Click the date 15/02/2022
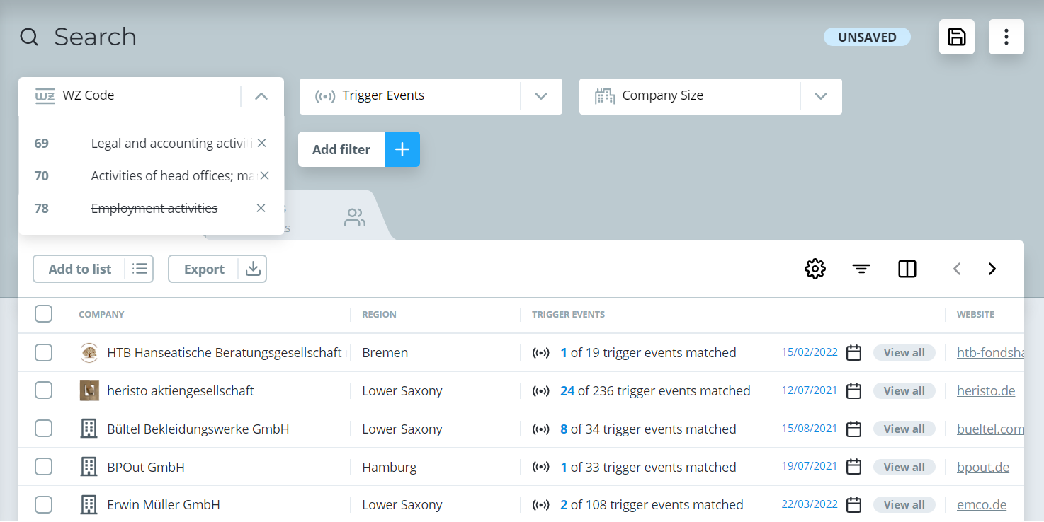Viewport: 1044px width, 522px height. click(810, 352)
